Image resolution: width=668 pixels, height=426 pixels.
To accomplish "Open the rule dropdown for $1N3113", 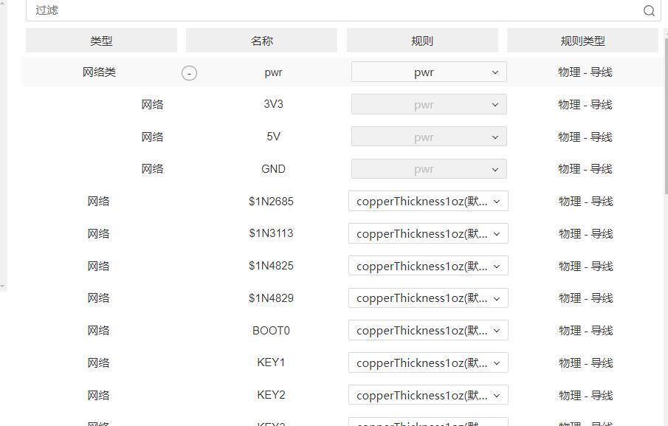I will click(428, 234).
